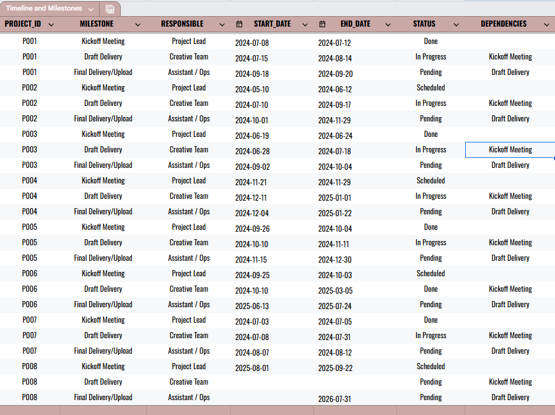
Task: Expand the PROJECT_ID column dropdown
Action: tap(51, 25)
